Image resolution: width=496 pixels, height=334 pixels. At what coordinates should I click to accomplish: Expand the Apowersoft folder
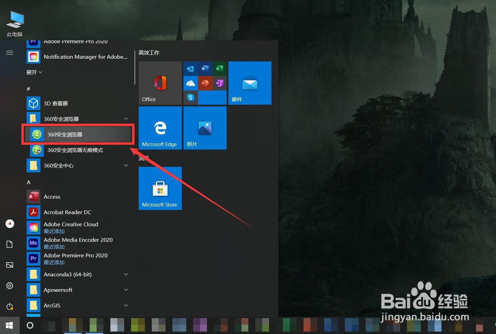(x=126, y=290)
